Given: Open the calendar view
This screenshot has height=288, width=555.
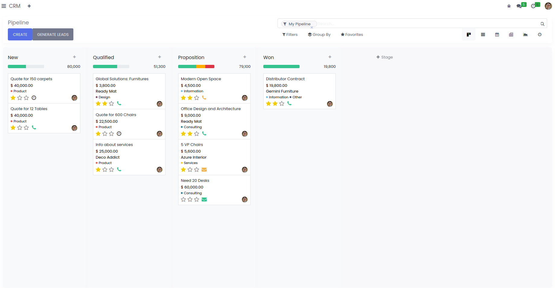Looking at the screenshot, I should pos(497,35).
